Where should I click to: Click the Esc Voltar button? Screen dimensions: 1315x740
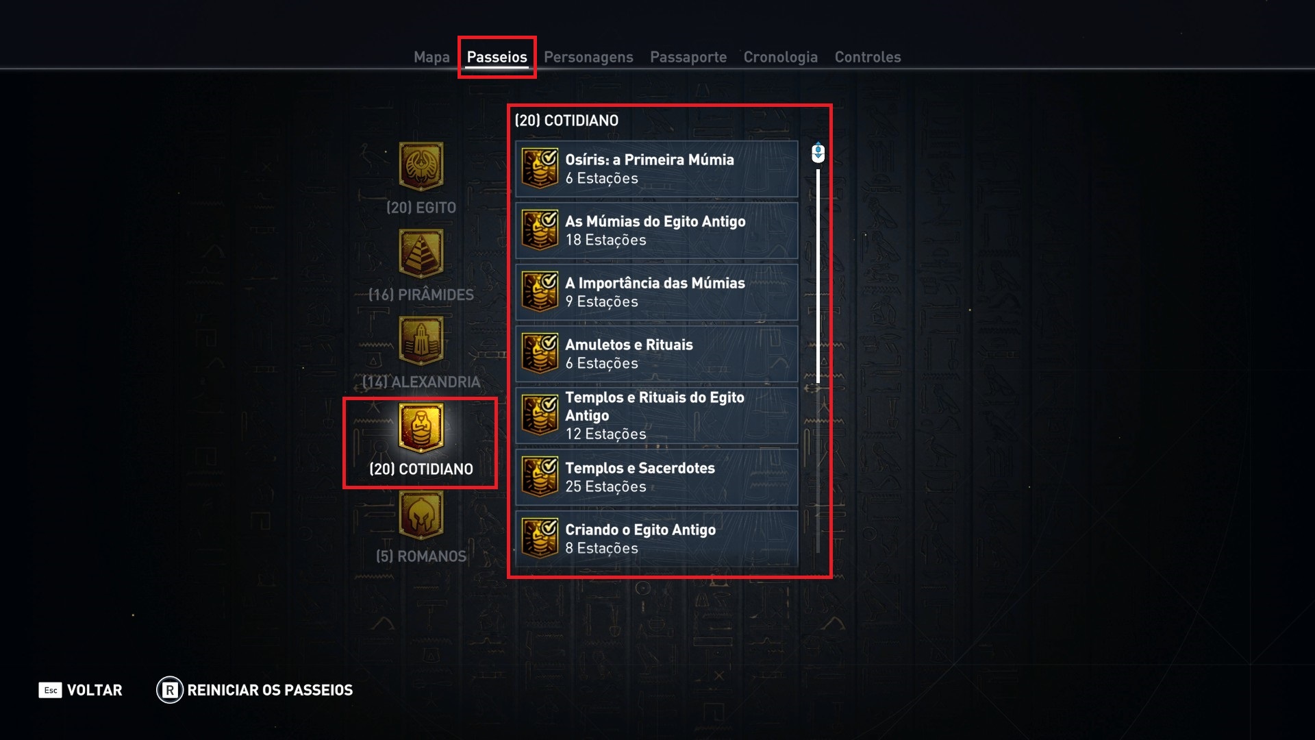81,690
